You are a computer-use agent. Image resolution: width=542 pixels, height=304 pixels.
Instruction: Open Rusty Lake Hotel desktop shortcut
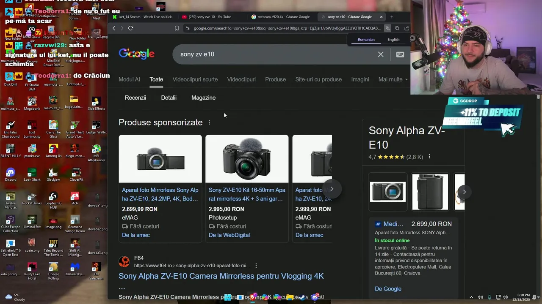[32, 271]
